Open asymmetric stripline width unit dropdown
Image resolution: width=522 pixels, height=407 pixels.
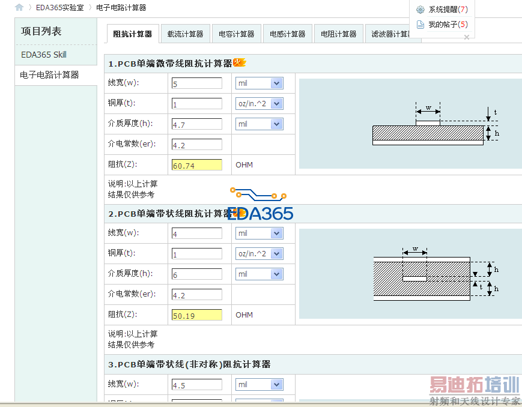(259, 385)
